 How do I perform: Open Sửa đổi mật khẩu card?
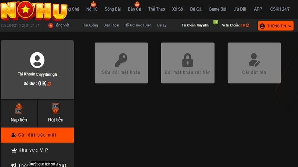(121, 63)
